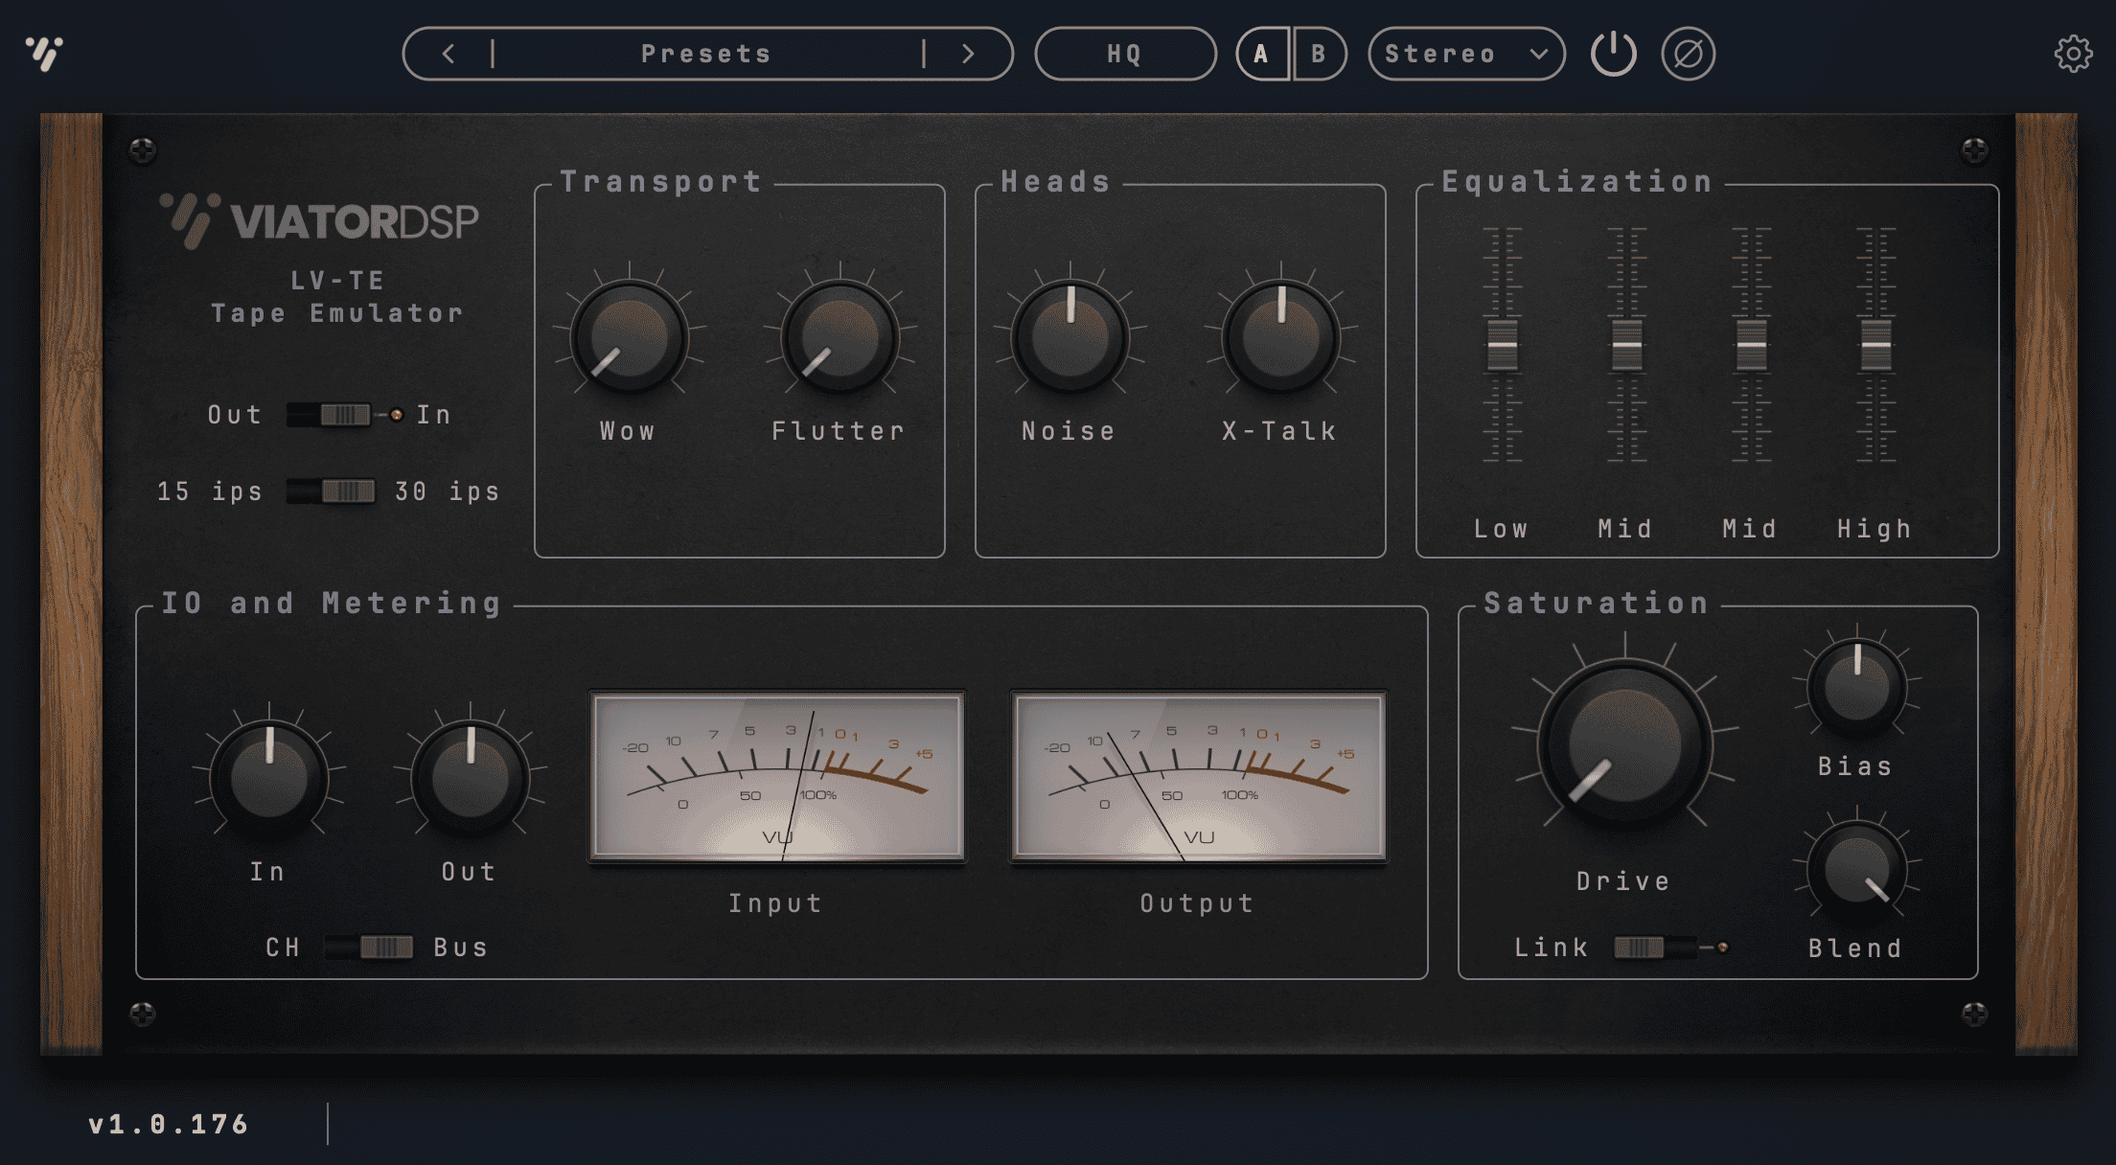Open settings with the gear icon

[x=2073, y=54]
